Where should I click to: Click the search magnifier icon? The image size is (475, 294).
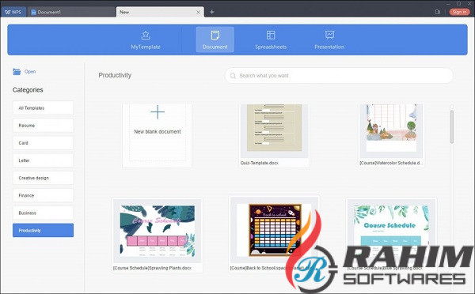click(233, 76)
